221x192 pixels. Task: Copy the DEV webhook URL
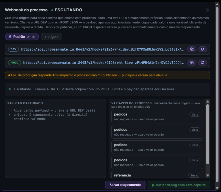coord(192,49)
